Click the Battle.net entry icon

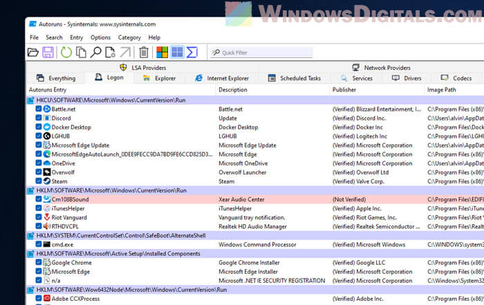click(x=47, y=109)
